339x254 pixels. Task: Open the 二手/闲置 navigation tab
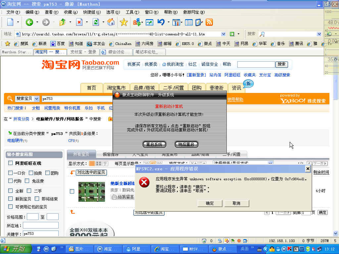click(173, 88)
